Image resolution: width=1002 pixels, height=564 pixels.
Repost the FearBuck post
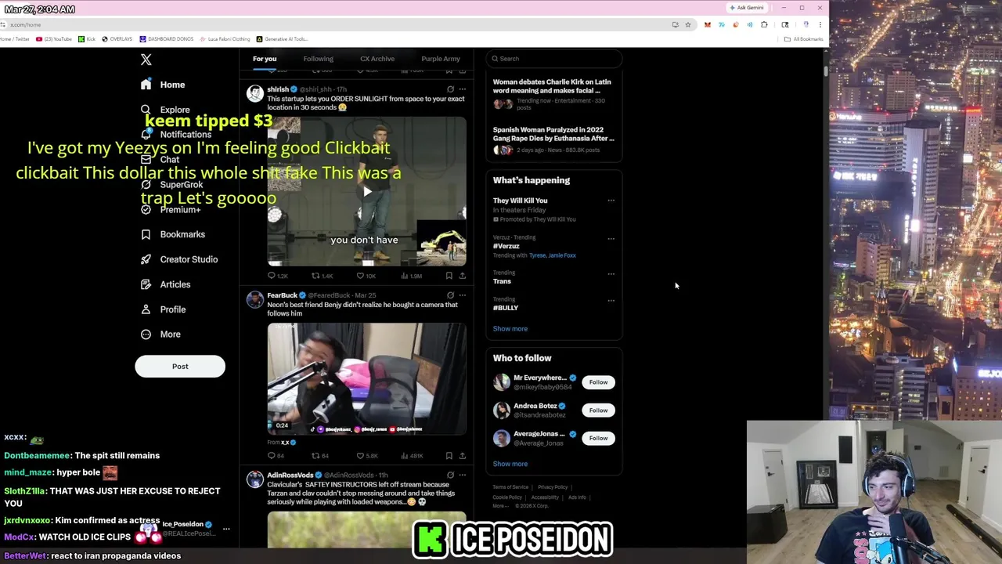tap(320, 456)
